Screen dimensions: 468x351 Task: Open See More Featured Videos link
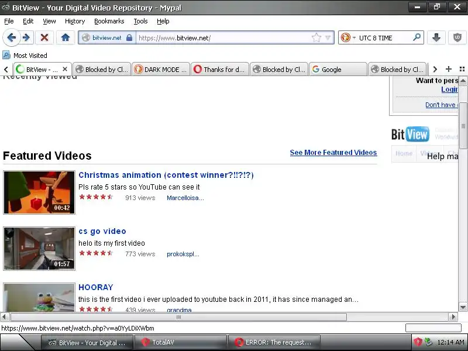click(333, 153)
